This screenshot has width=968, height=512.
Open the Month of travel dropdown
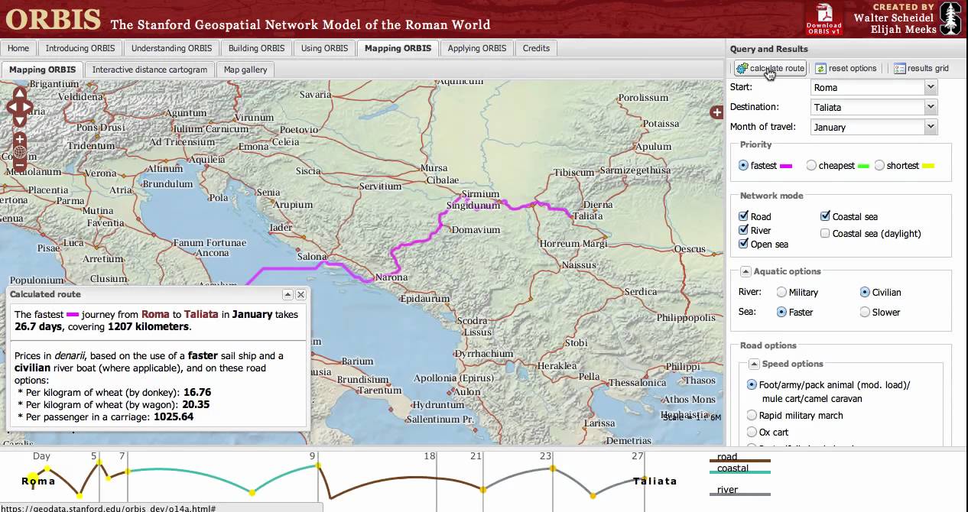[x=931, y=127]
